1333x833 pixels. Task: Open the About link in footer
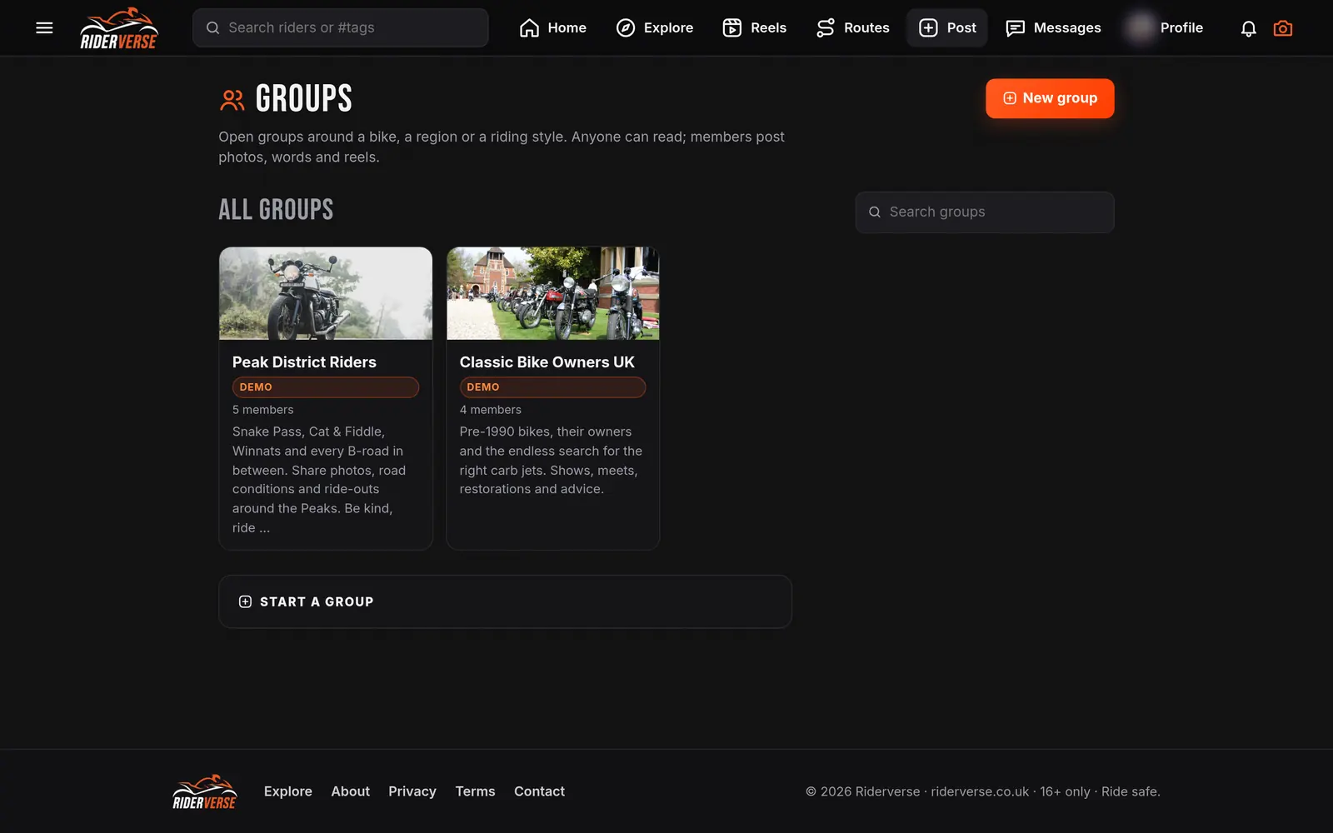point(351,791)
